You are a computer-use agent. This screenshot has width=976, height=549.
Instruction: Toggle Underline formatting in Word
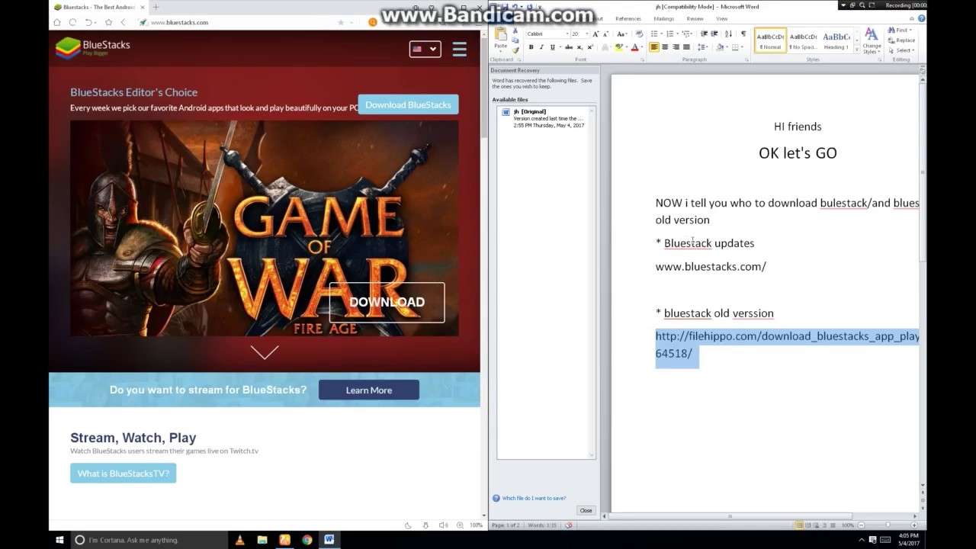tap(553, 47)
